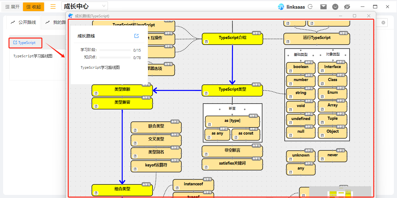Click the 未学习 badge on TypeScript介绍
Image resolution: width=397 pixels, height=198 pixels.
point(256,33)
